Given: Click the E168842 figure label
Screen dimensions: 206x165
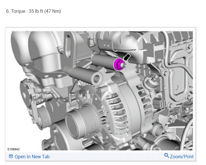Looking at the screenshot, I should click(x=13, y=149).
